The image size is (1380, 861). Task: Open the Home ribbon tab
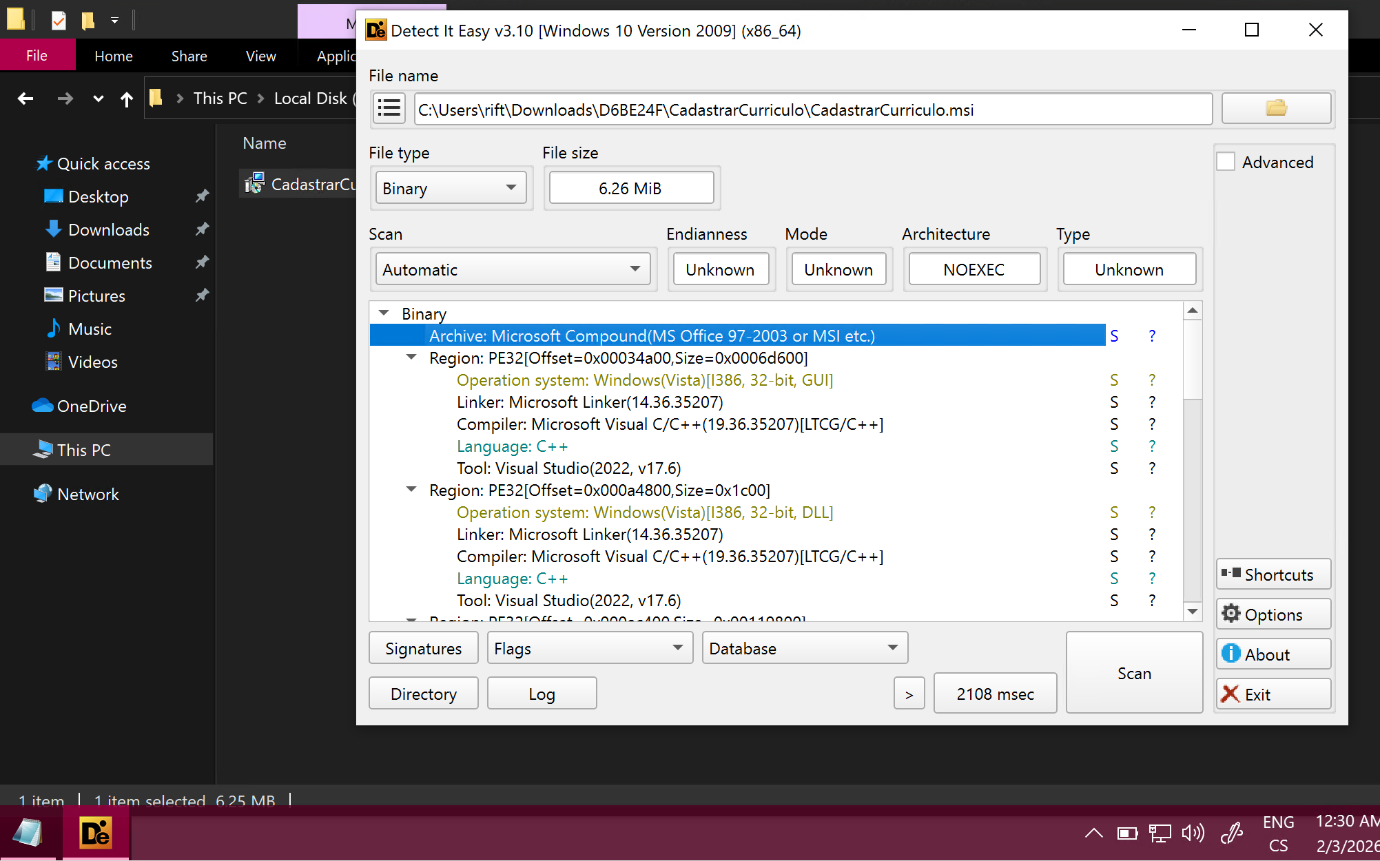point(114,56)
